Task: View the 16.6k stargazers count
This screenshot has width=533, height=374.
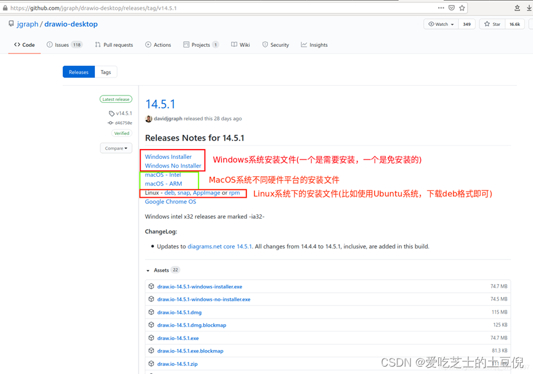Action: click(515, 24)
